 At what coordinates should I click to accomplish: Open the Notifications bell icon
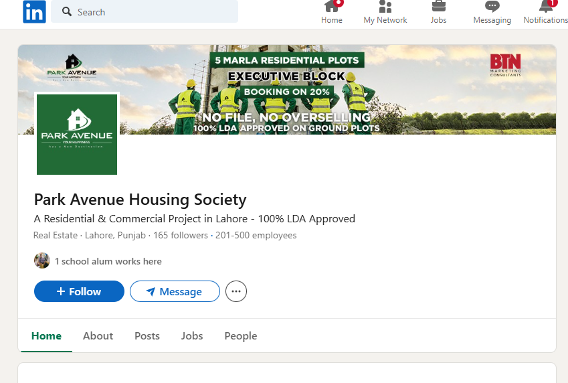click(546, 7)
